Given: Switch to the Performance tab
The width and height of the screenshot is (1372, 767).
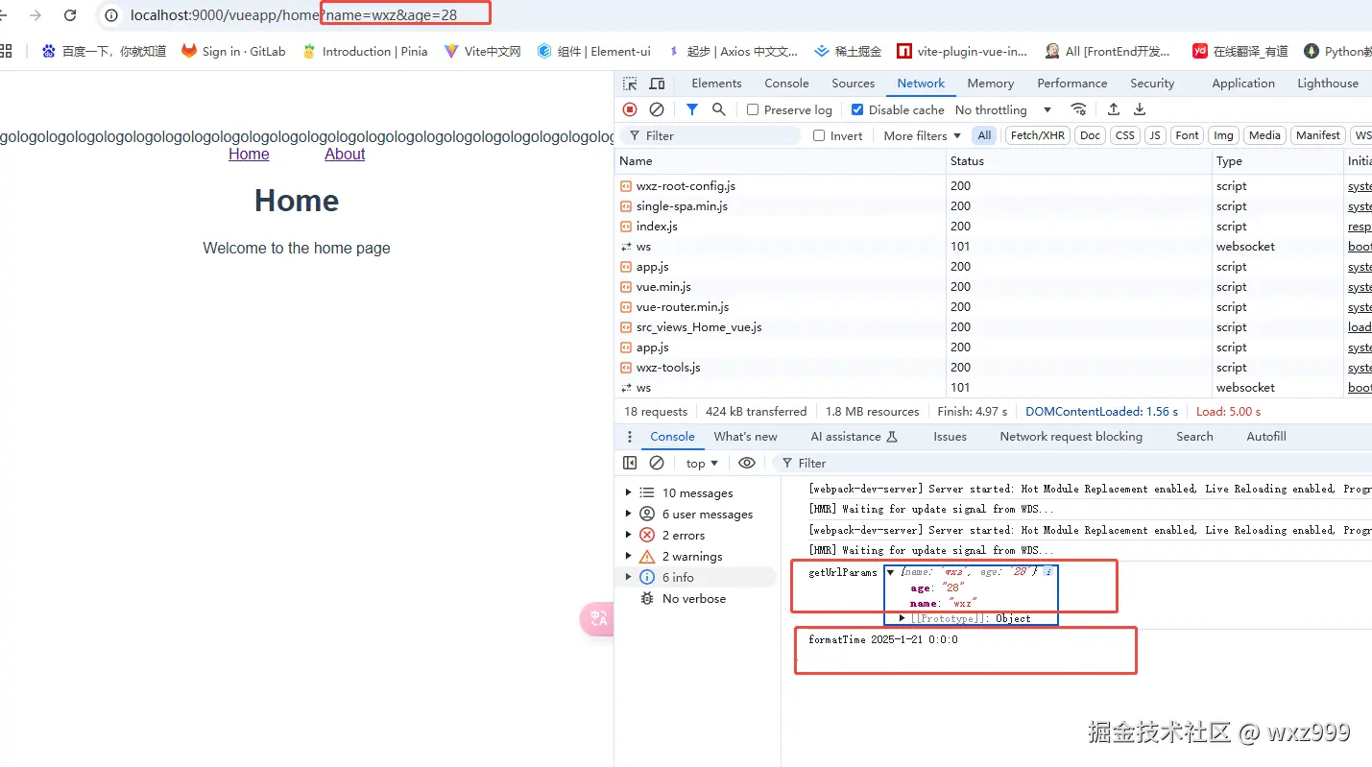Looking at the screenshot, I should click(1071, 84).
